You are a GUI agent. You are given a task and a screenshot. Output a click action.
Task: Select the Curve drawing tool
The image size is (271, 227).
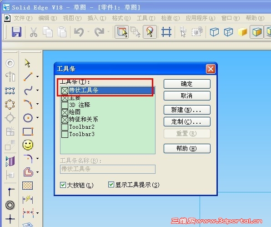coord(28,90)
